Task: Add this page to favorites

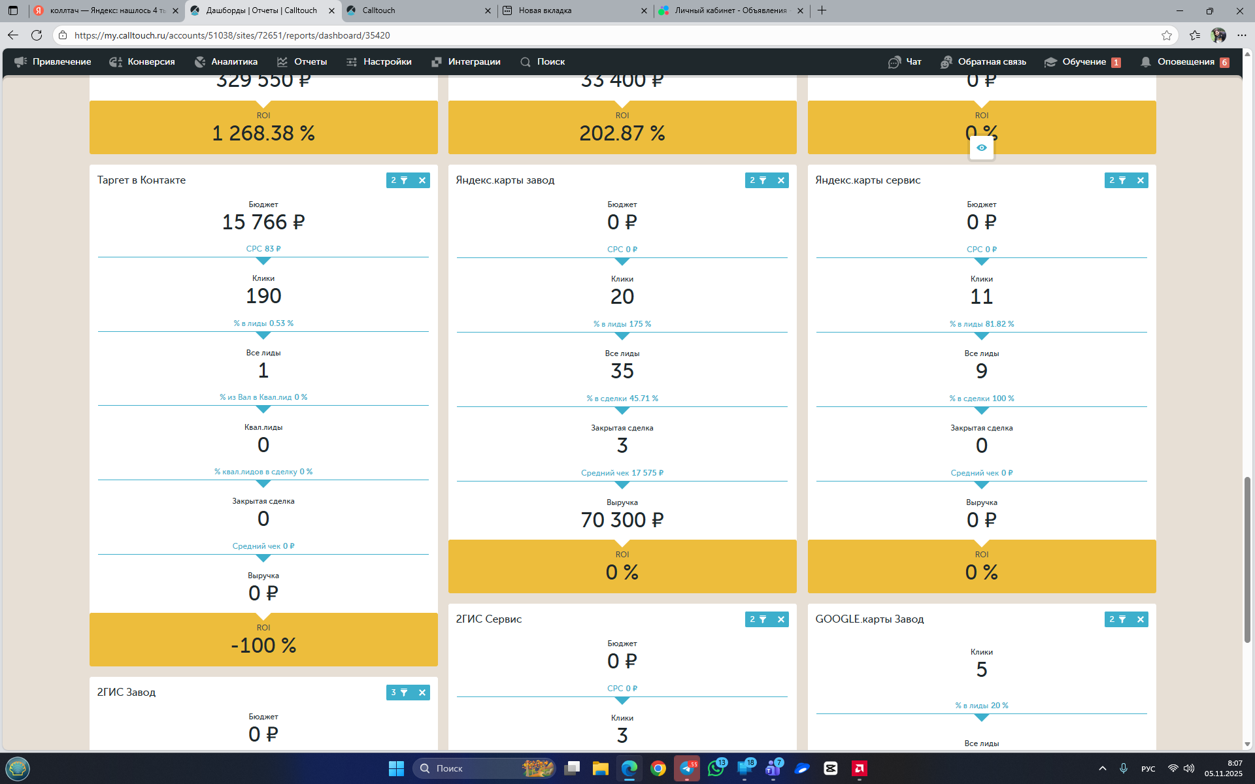Action: coord(1167,35)
